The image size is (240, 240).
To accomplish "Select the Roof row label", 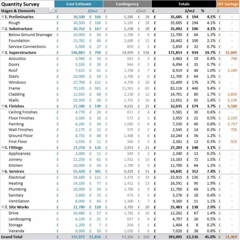I will click(13, 70).
